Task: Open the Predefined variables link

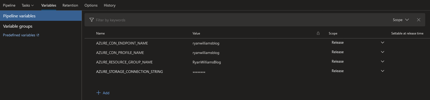Action: tap(19, 35)
